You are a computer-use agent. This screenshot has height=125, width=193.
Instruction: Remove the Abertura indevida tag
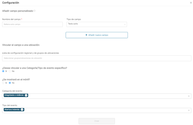22,110
